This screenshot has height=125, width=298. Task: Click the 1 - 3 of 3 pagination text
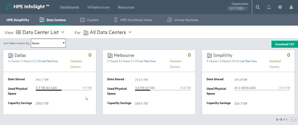[x=282, y=120]
